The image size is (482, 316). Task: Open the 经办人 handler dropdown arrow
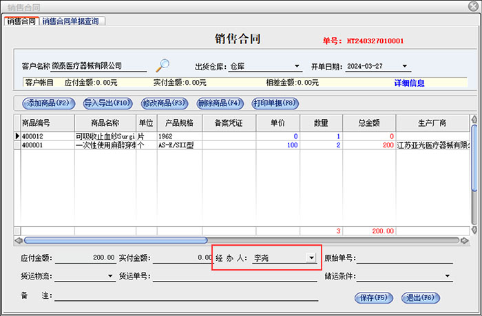coord(311,257)
